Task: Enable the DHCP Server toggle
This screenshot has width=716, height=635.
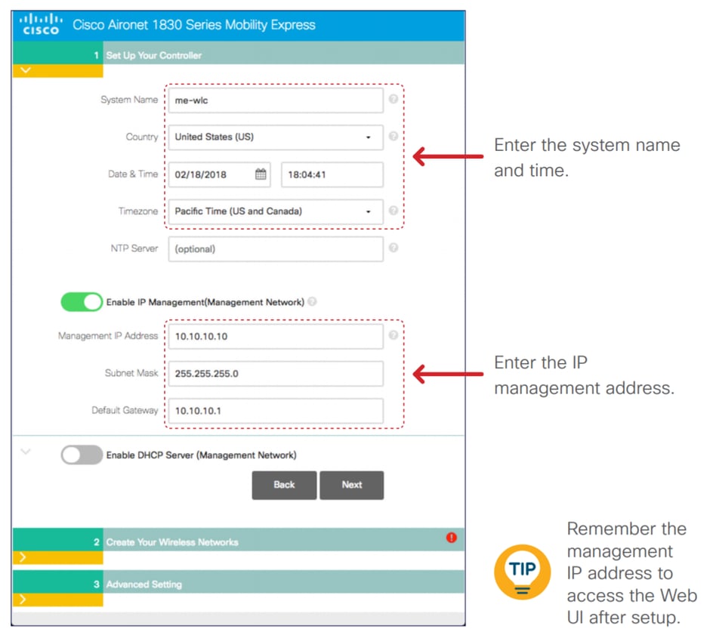Action: click(82, 455)
